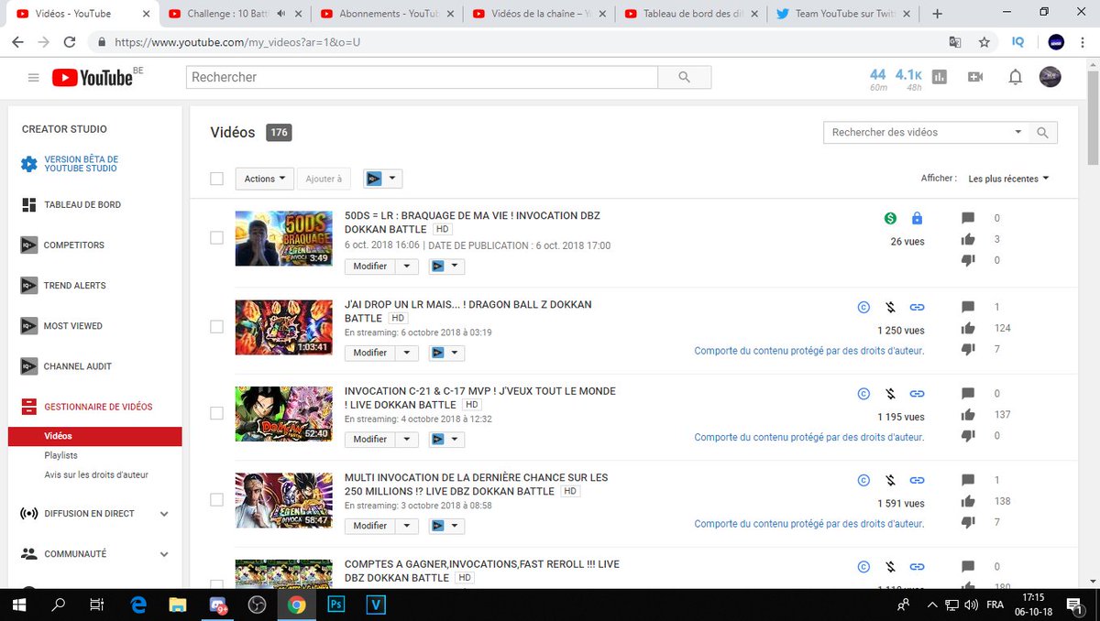Open the arrow beside Modifier for J'AI DROP UN LR
Screen dimensions: 1100x621
point(406,353)
